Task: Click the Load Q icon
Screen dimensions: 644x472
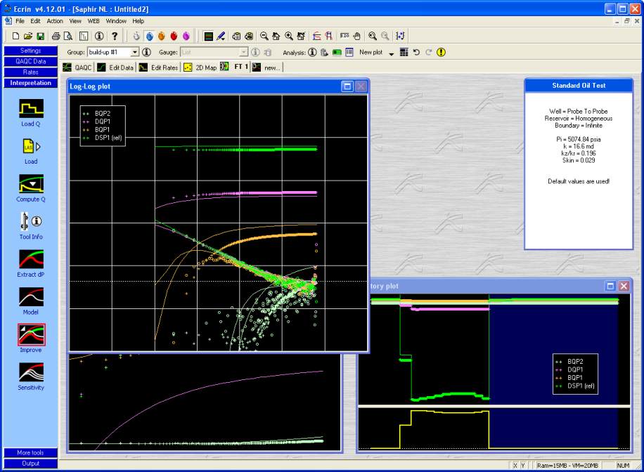Action: [31, 109]
